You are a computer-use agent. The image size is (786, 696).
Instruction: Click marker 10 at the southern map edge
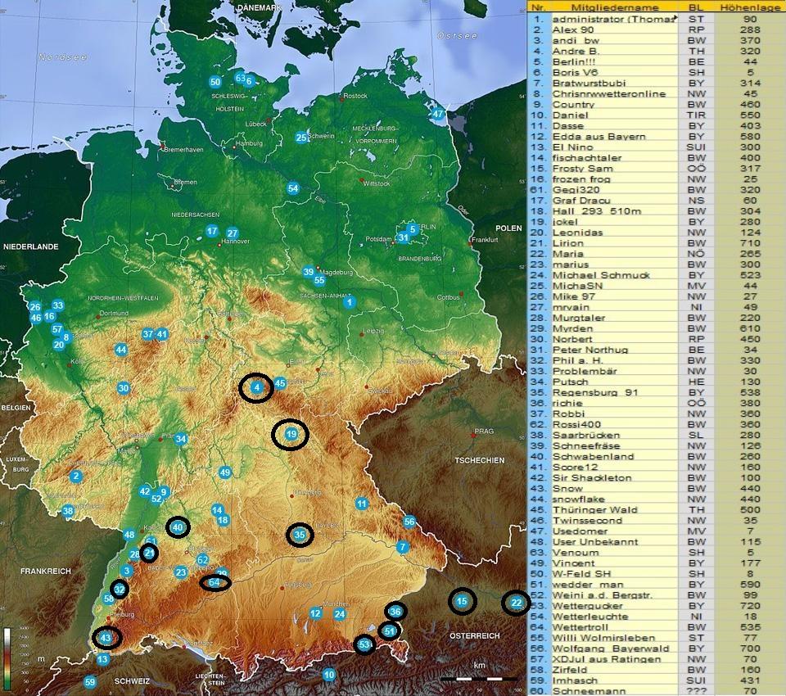(329, 675)
